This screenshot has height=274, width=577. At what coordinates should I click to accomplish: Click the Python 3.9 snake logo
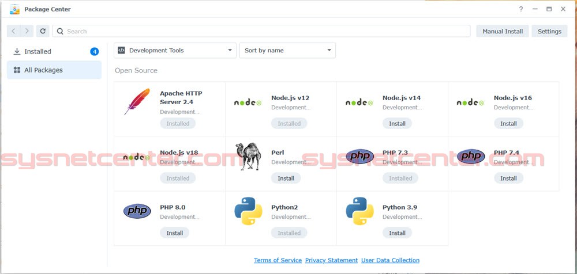point(359,211)
